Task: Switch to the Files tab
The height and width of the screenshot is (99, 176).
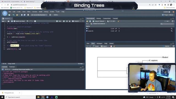Action: pyautogui.click(x=88, y=43)
